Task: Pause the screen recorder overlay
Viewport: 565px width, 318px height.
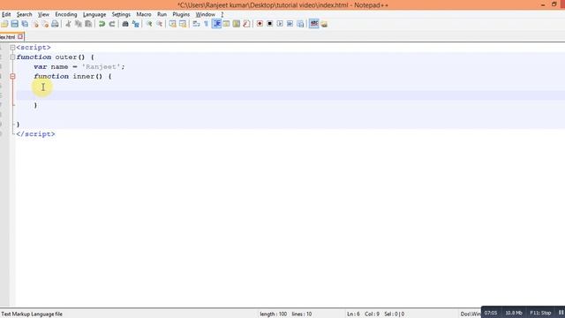Action: (x=561, y=313)
